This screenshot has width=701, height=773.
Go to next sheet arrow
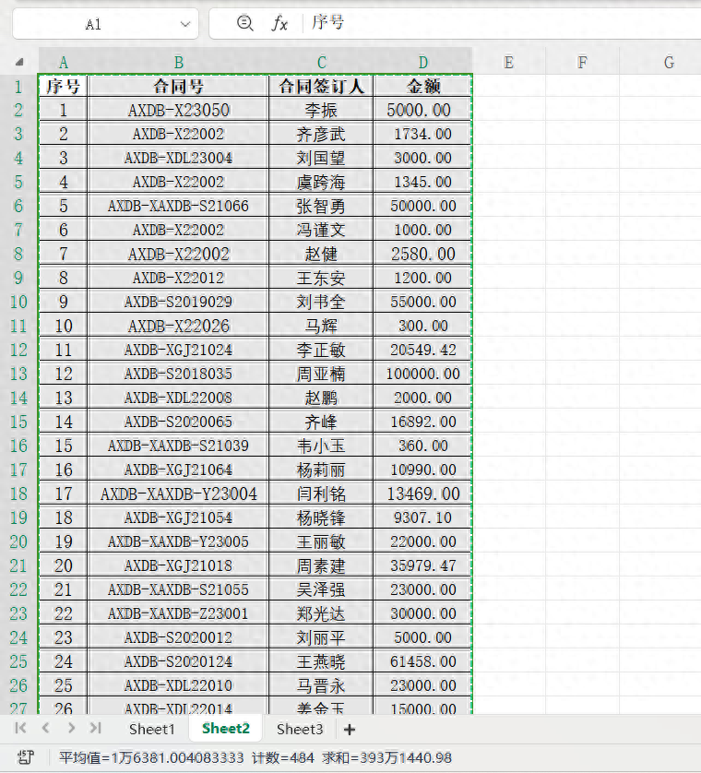coord(71,728)
